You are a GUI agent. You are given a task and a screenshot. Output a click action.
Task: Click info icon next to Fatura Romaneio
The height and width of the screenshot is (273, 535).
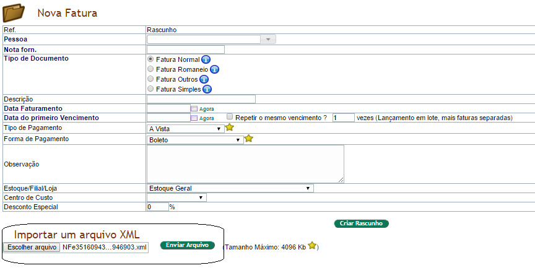(x=214, y=69)
